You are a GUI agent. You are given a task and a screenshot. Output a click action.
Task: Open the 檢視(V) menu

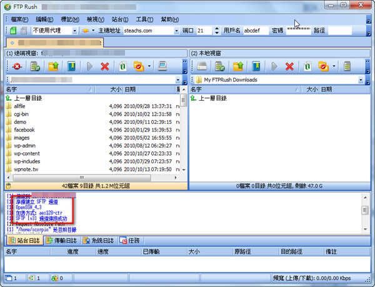coord(95,19)
